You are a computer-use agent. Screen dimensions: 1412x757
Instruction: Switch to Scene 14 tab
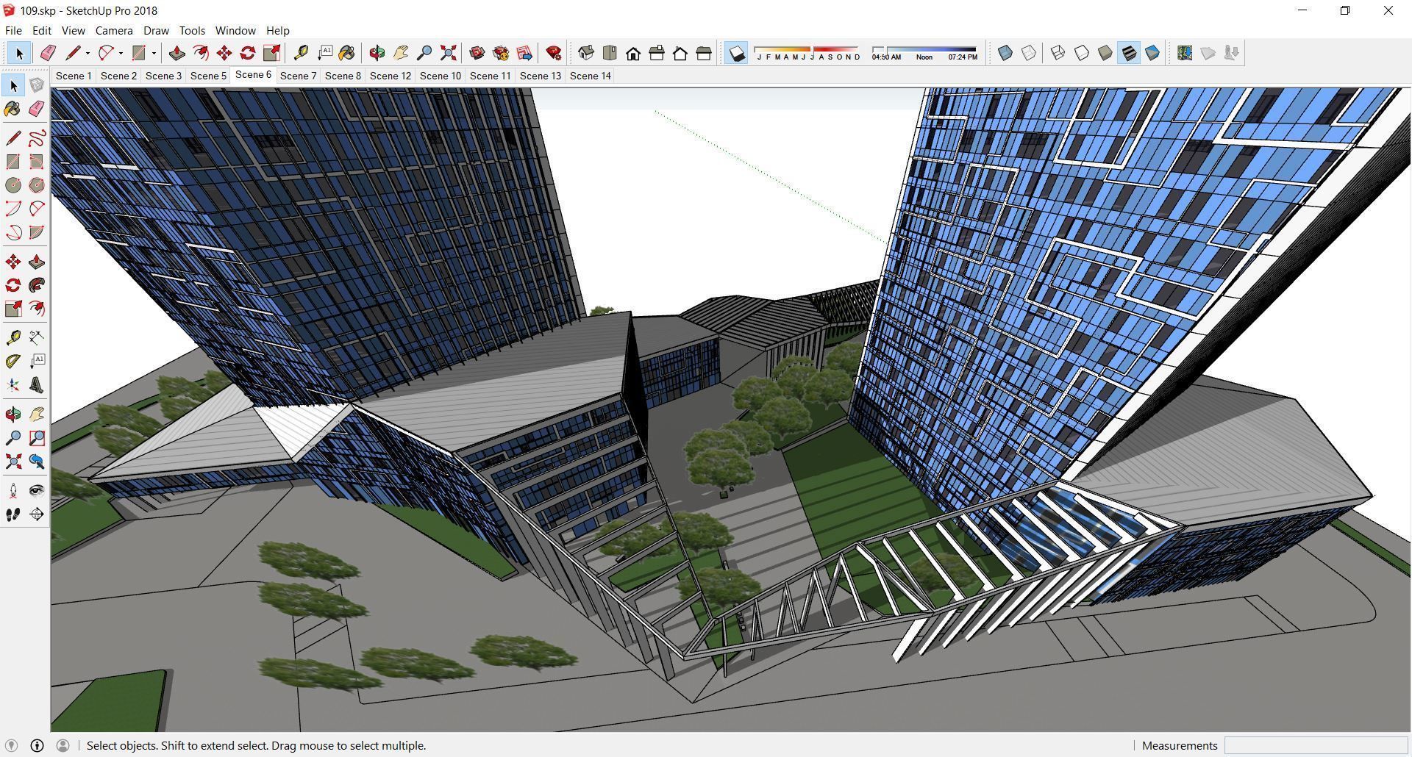(591, 76)
